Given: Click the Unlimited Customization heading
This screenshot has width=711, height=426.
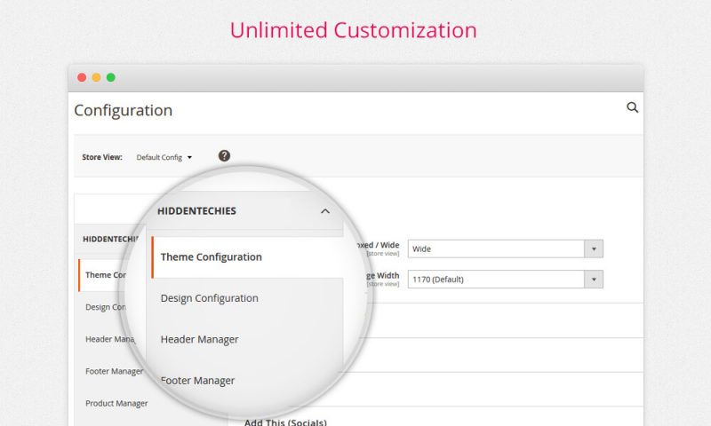Looking at the screenshot, I should click(353, 31).
